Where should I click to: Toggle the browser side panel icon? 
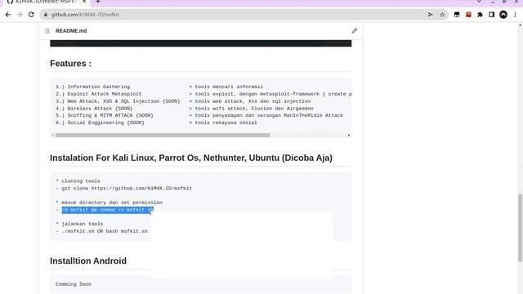click(492, 15)
